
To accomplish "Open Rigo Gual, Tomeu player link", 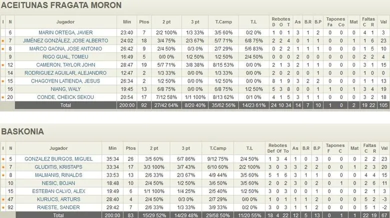I will click(x=66, y=57).
